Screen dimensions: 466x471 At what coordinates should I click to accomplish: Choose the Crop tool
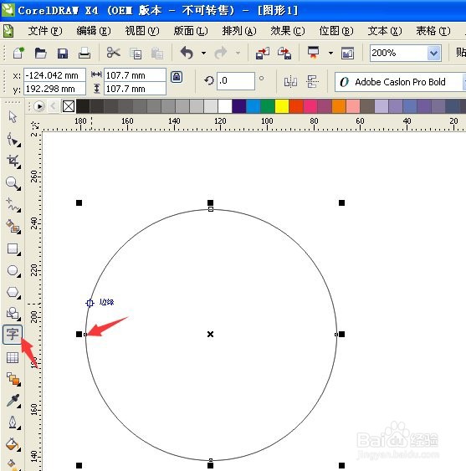13,161
